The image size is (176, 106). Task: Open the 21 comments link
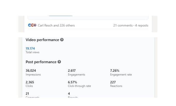(x=123, y=25)
